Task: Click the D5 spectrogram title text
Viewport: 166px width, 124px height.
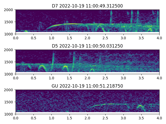Action: click(87, 46)
